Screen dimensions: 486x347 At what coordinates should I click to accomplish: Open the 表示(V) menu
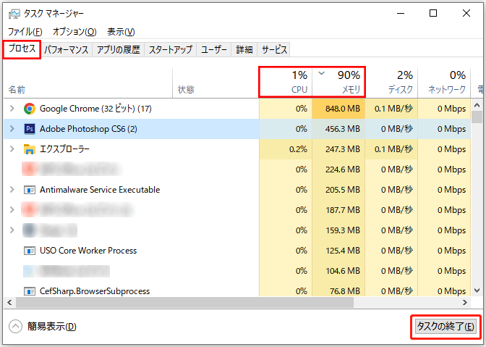121,32
